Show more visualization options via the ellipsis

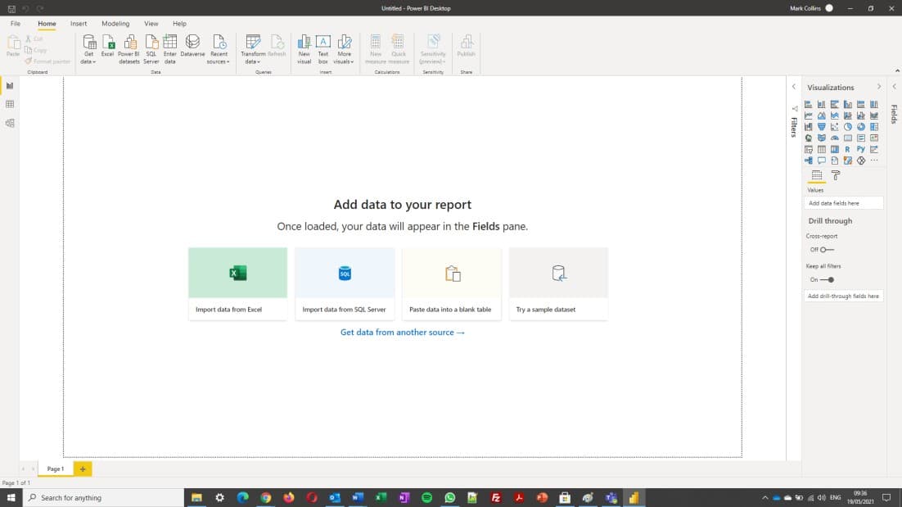(874, 161)
